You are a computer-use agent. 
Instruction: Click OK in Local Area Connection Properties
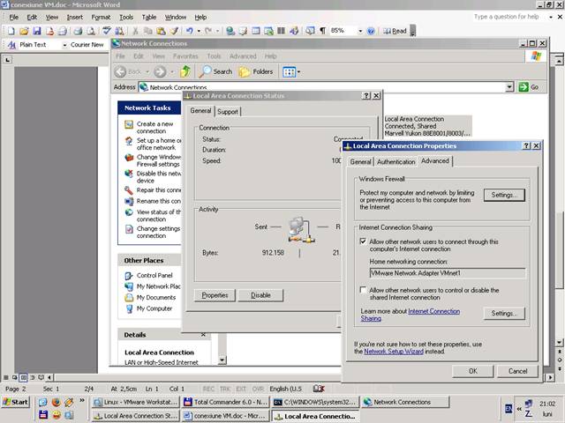[x=473, y=371]
